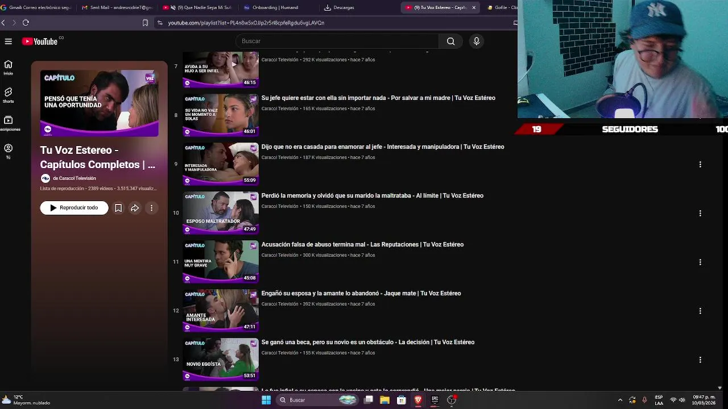
Task: Go back with the browser back arrow
Action: pyautogui.click(x=3, y=23)
